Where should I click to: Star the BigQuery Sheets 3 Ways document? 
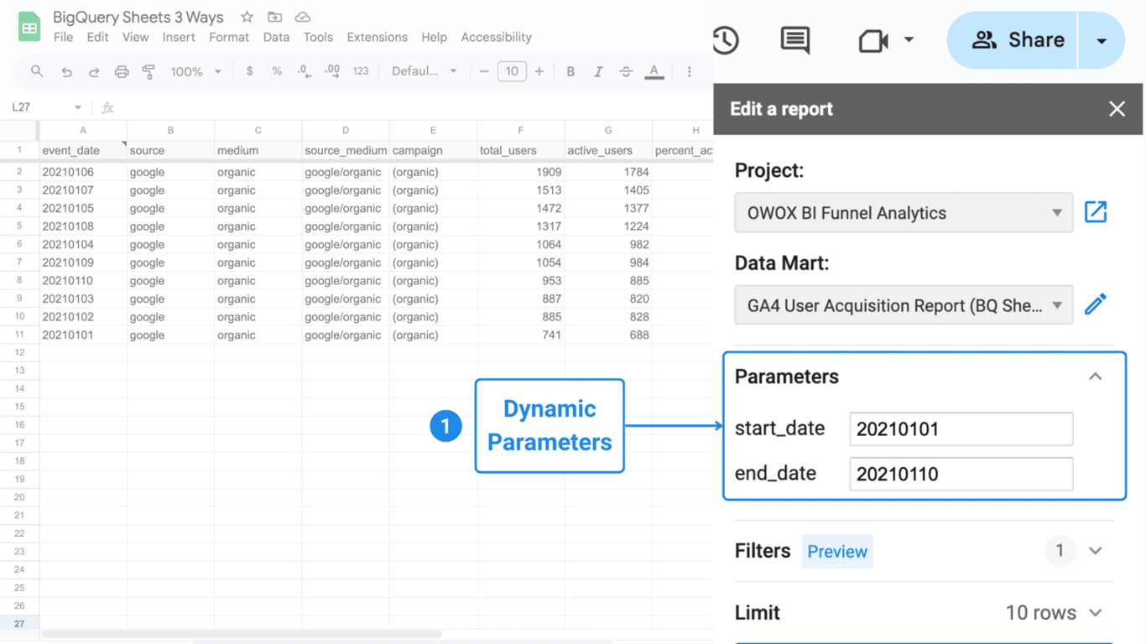[247, 17]
